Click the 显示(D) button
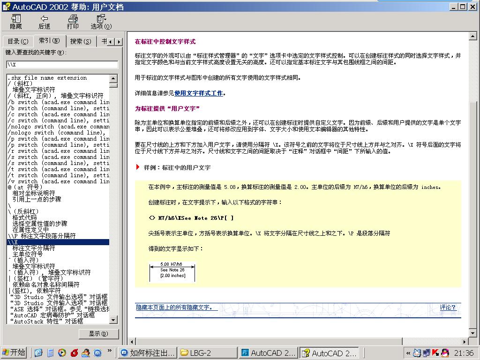The image size is (480, 360). coord(98,334)
